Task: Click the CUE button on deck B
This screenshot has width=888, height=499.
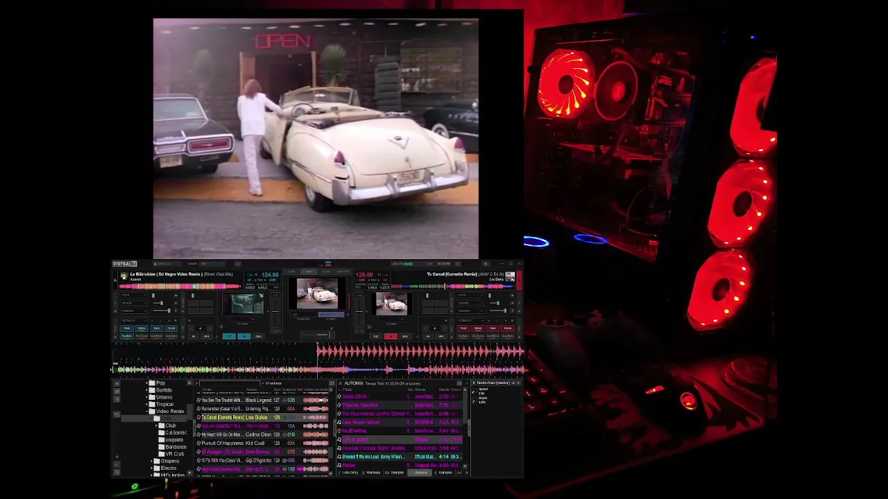Action: [x=376, y=336]
